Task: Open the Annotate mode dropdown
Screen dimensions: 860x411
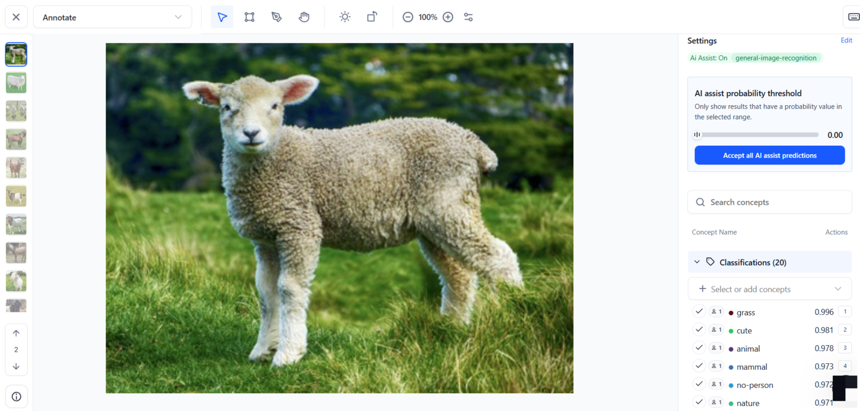Action: pos(113,17)
